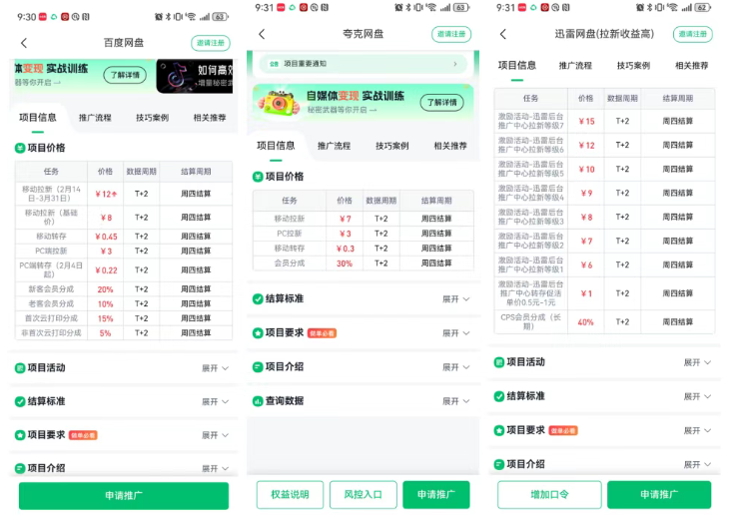Click 项目活动 icon on 百度网盘 screen
Image resolution: width=729 pixels, height=515 pixels.
(x=20, y=368)
